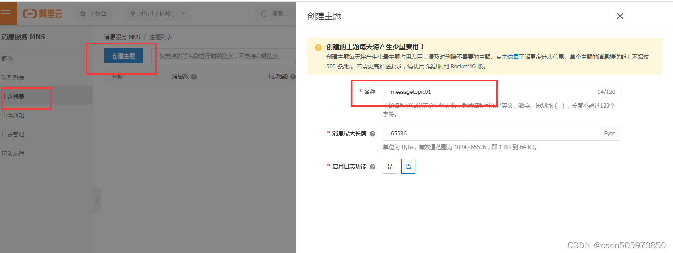Click the help icon beside 启用日志功能
This screenshot has height=253, width=673.
coord(373,167)
